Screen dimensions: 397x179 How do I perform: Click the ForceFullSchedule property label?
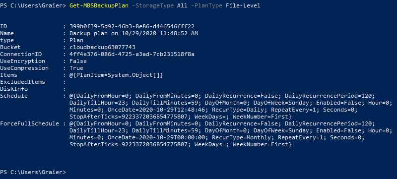coord(29,123)
